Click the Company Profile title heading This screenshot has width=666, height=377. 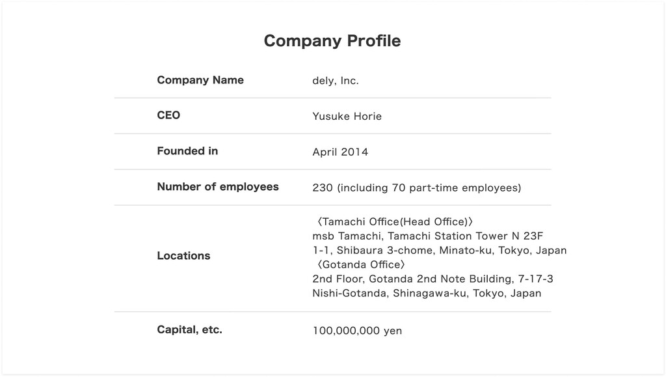pos(332,41)
